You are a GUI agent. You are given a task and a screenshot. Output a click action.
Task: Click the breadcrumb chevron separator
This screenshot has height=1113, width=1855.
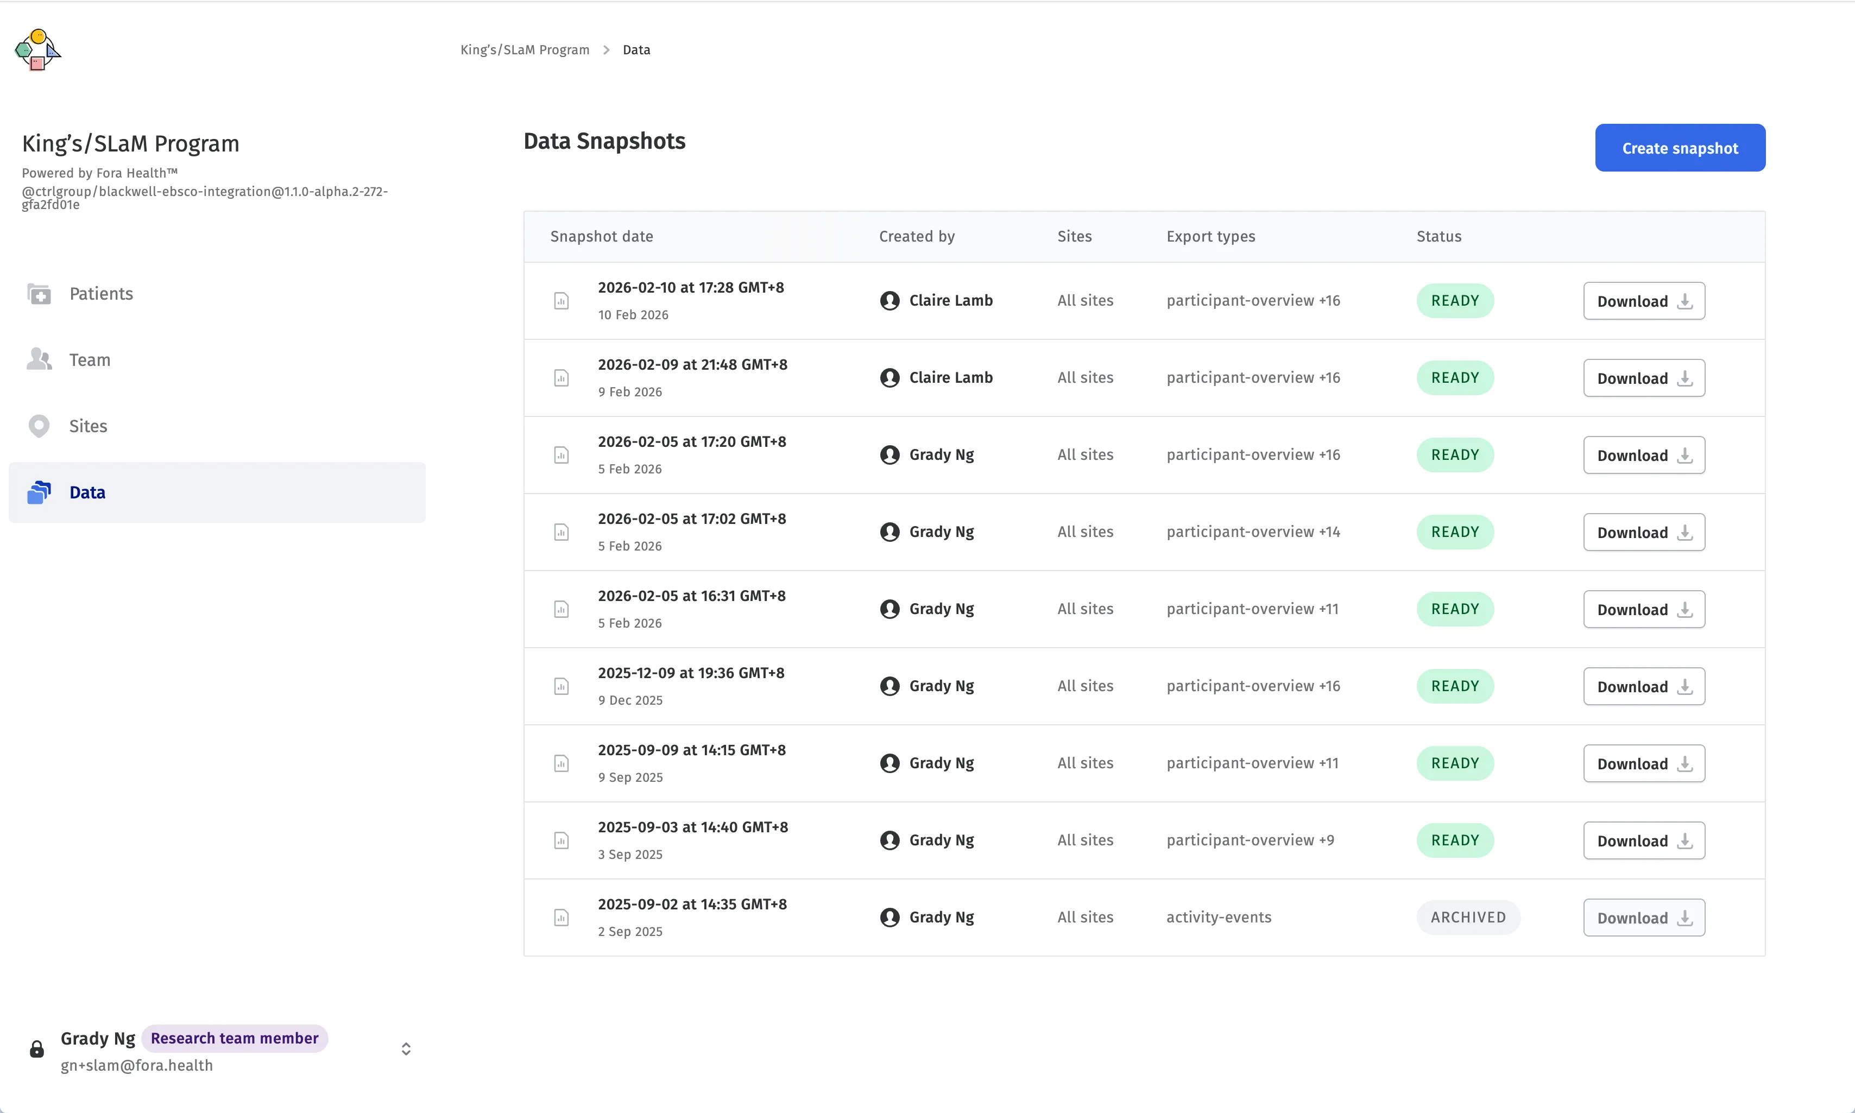click(x=606, y=50)
